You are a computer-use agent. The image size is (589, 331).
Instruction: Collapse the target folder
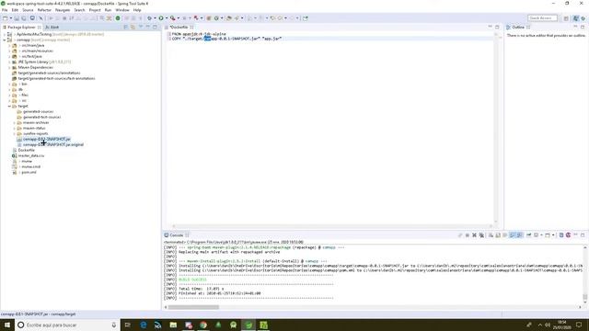[9, 107]
